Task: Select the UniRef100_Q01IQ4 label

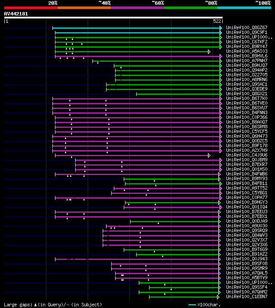Action: (x=247, y=207)
